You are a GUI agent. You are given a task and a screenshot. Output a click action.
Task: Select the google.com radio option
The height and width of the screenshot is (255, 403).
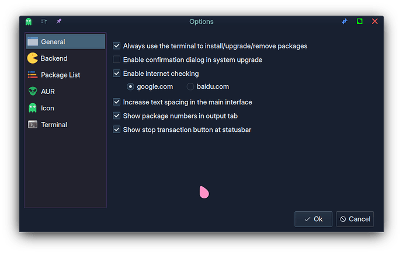click(131, 87)
